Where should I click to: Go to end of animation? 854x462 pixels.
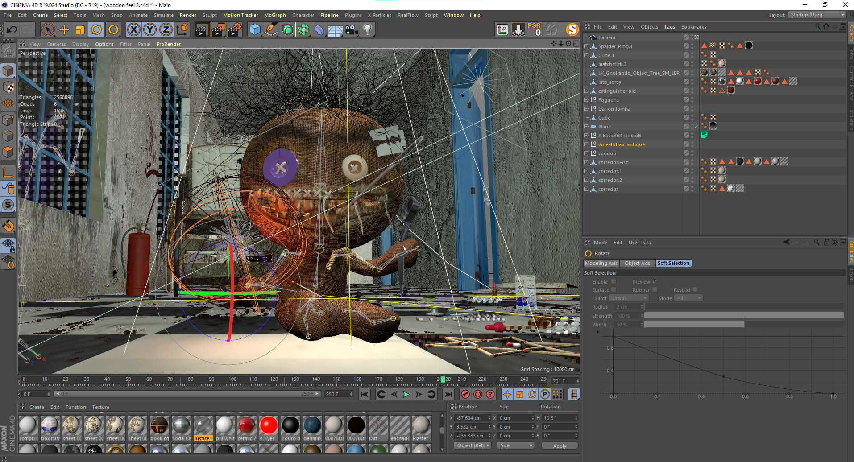point(448,394)
